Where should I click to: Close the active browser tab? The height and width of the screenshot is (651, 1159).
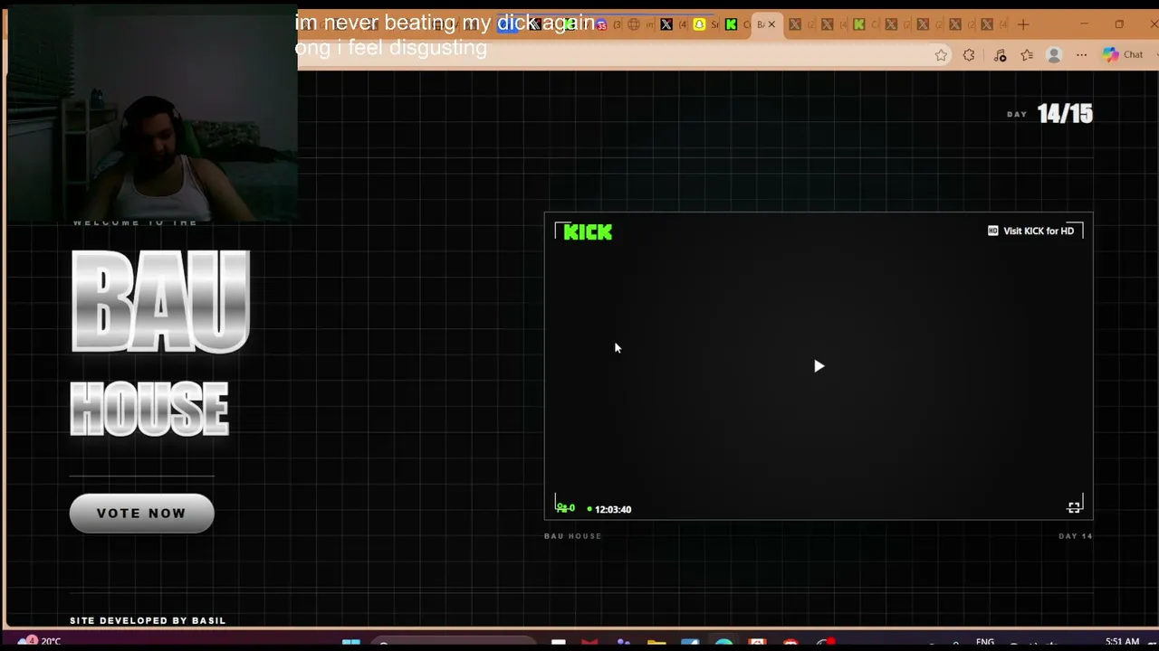tap(771, 24)
